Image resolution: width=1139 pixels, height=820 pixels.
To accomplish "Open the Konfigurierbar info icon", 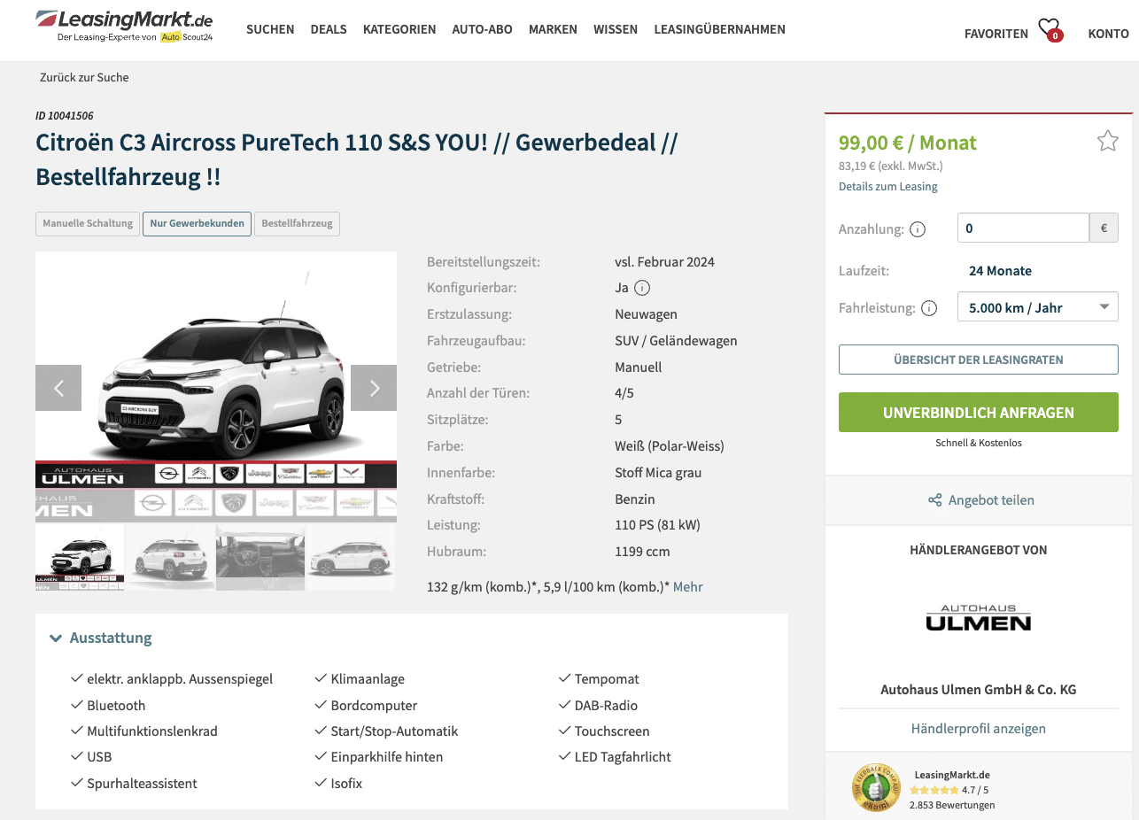I will tap(643, 288).
